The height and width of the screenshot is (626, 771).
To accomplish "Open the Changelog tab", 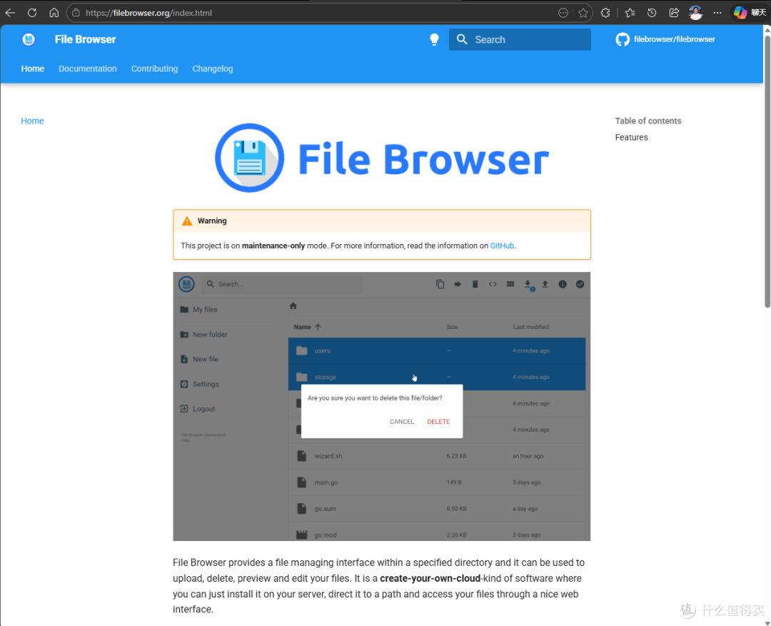I will click(x=213, y=69).
